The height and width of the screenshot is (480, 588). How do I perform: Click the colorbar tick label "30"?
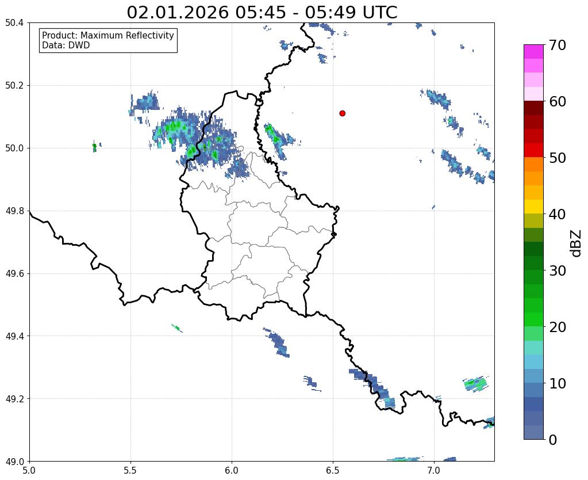558,271
